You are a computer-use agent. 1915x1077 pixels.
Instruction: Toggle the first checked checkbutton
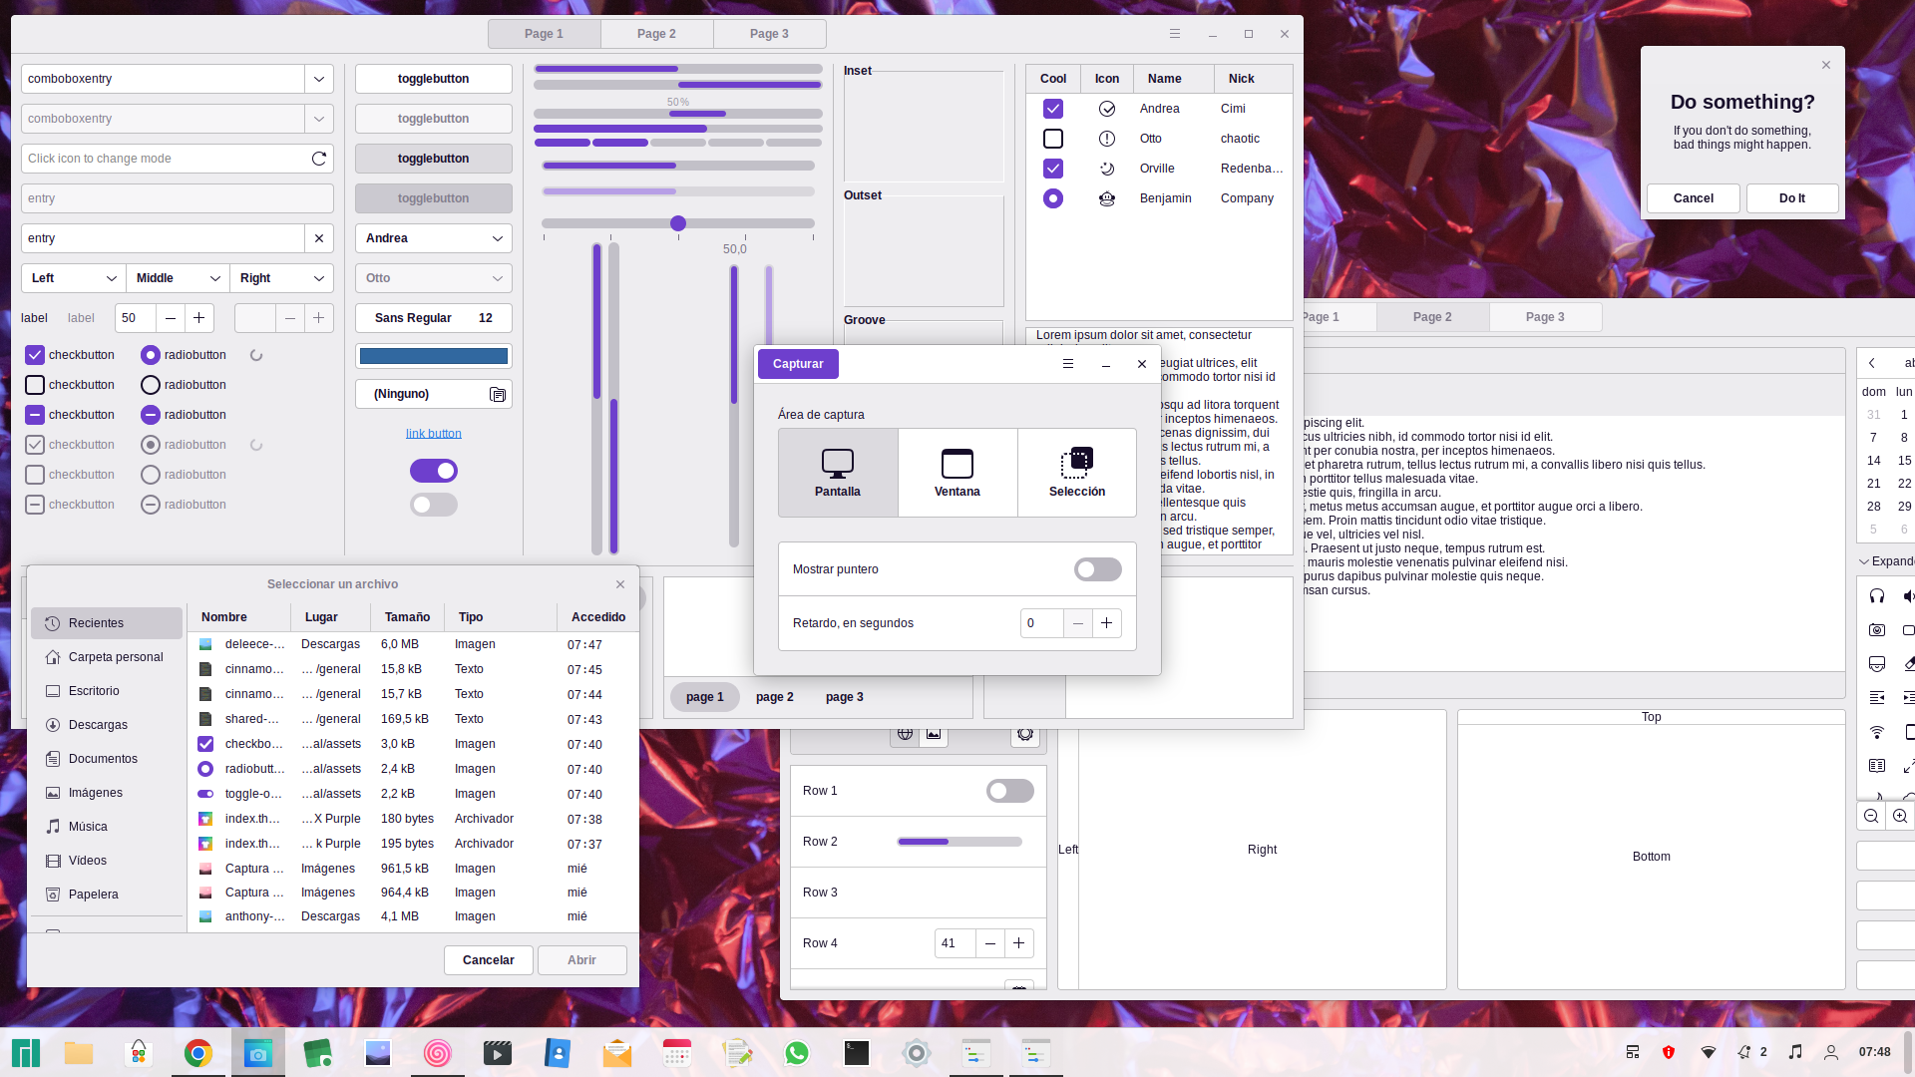35,355
